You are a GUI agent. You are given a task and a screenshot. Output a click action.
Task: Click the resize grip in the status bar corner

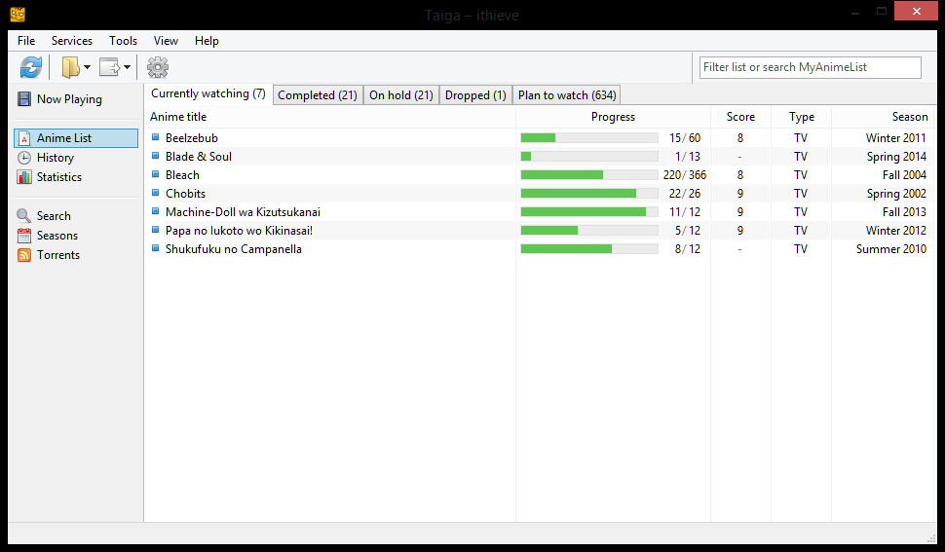pos(931,538)
